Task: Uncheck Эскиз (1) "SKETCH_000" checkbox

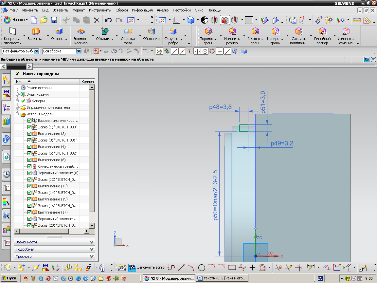Action: 29,127
